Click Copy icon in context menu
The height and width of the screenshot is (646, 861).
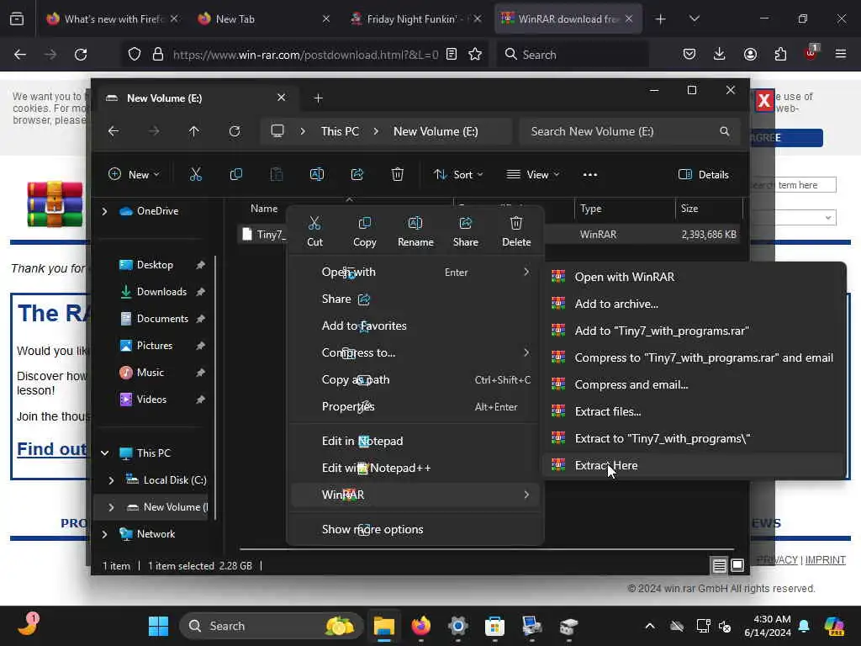click(x=365, y=231)
